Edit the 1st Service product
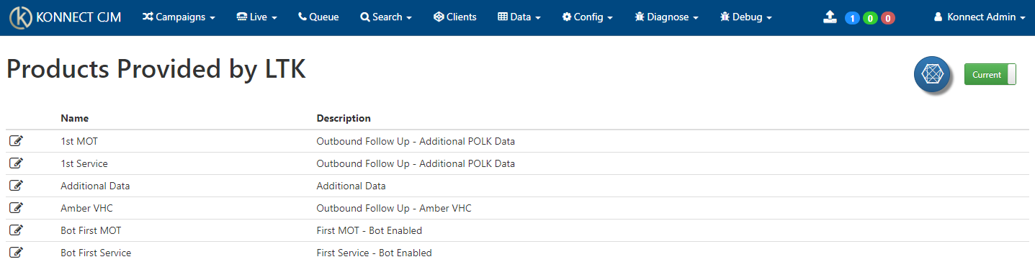Screen dimensions: 1035x262 point(16,163)
